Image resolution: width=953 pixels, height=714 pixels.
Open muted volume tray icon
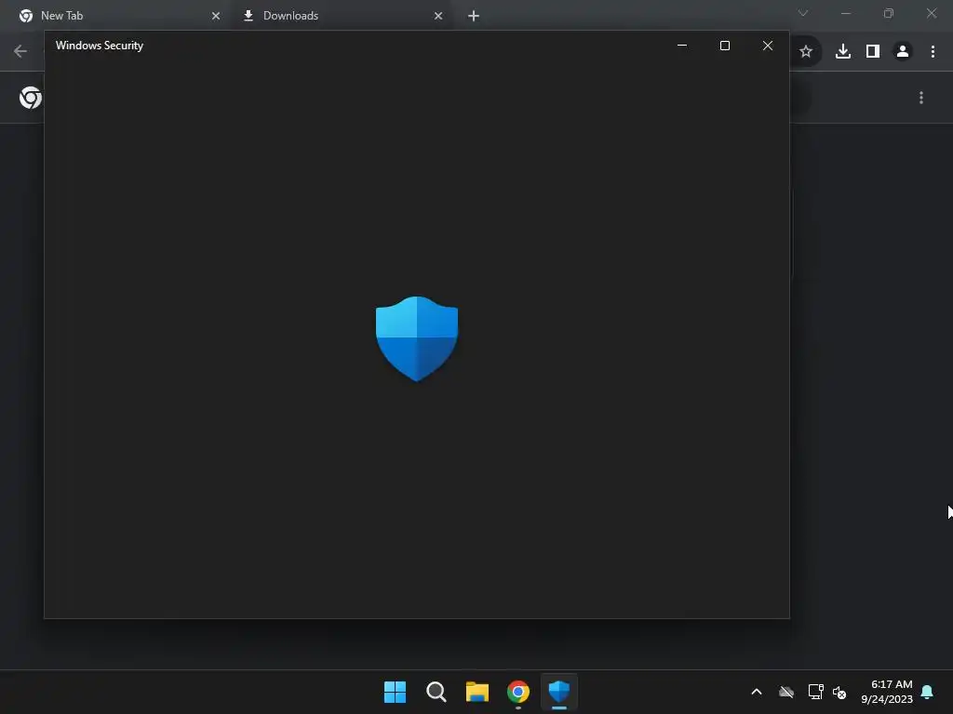click(839, 692)
